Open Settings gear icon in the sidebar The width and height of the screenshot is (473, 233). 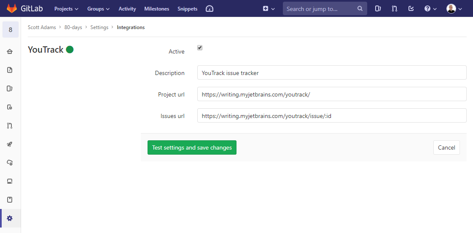coord(10,218)
